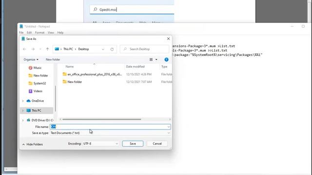Click the Save button
The width and height of the screenshot is (312, 175).
[133, 144]
